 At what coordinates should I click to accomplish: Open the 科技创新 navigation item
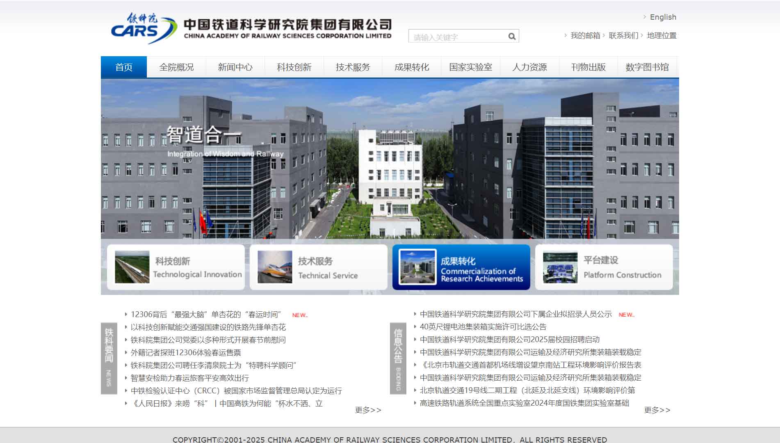[x=294, y=67]
